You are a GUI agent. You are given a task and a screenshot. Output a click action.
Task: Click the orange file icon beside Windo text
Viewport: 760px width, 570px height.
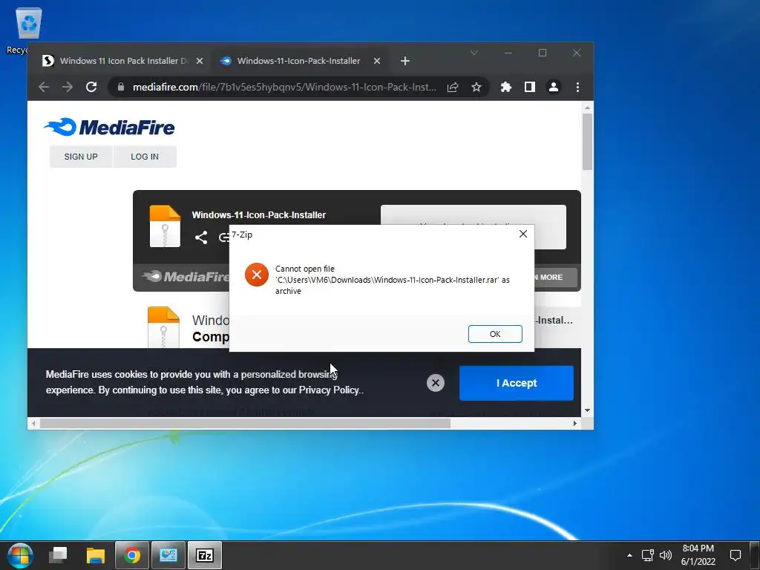tap(163, 327)
